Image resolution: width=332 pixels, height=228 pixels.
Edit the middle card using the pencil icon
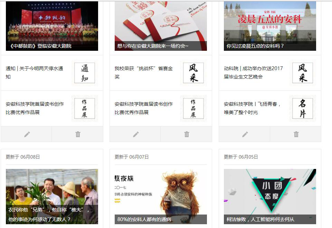point(136,134)
